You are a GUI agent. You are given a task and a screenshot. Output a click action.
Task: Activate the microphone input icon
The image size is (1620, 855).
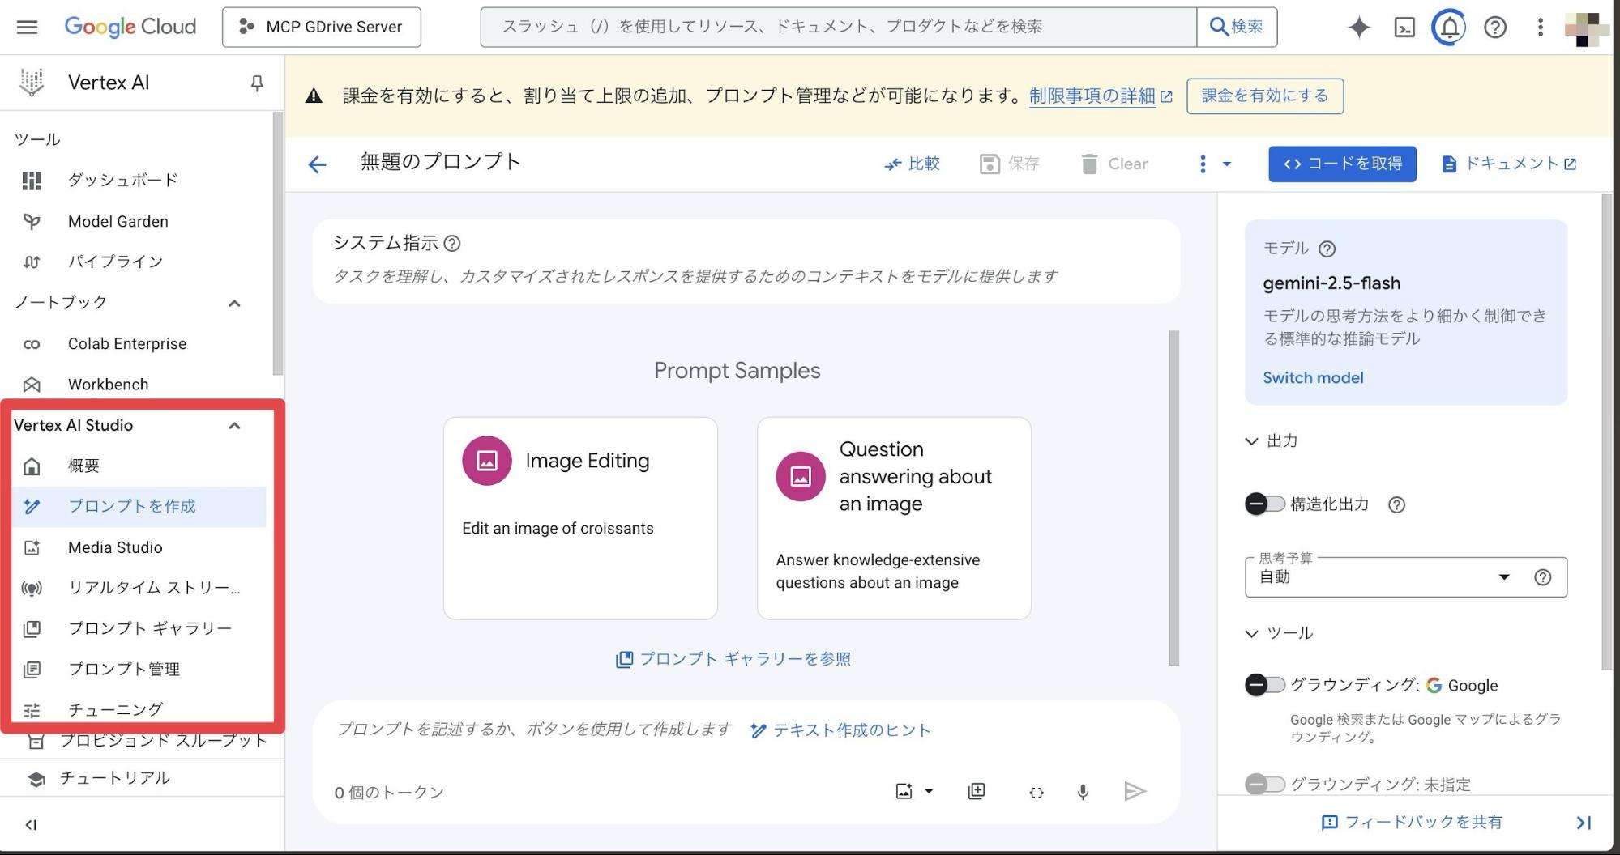(1083, 792)
